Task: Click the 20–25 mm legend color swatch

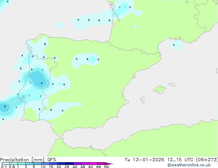Action: click(62, 164)
